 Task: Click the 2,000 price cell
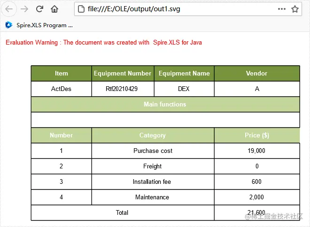coord(257,197)
